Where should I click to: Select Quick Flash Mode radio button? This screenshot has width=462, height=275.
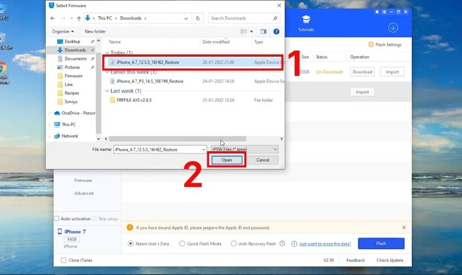pos(182,243)
